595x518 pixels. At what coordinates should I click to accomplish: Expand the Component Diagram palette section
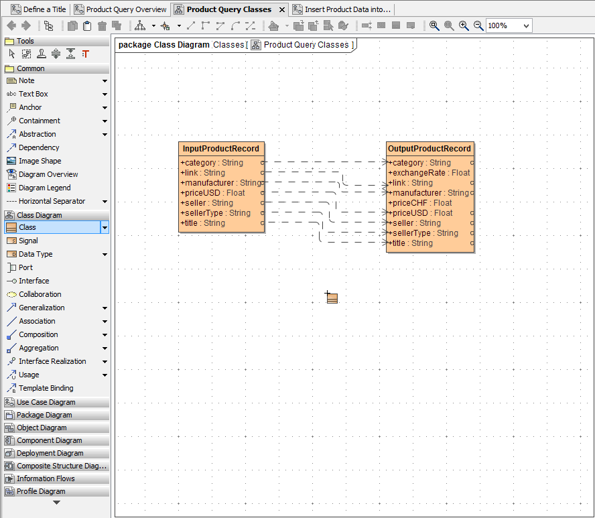49,440
